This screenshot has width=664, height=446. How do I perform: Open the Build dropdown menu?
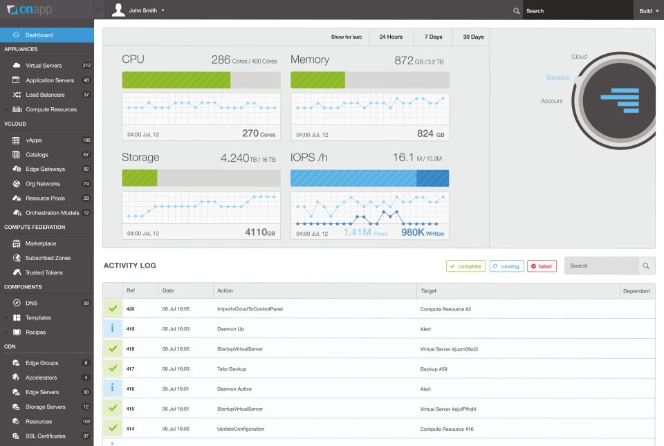coord(649,10)
